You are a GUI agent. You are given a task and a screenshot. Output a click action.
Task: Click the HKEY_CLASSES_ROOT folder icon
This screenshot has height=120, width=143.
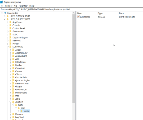coord(8,16)
